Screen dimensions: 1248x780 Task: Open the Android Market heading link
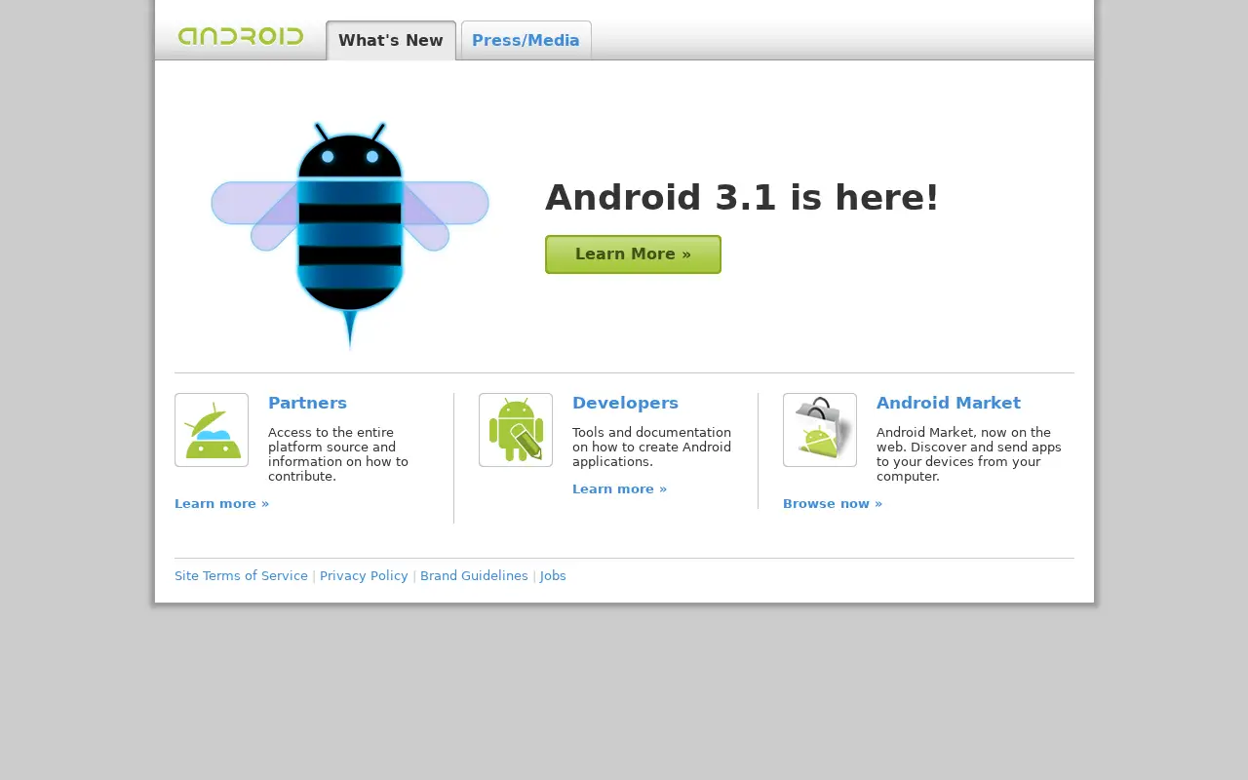coord(949,403)
